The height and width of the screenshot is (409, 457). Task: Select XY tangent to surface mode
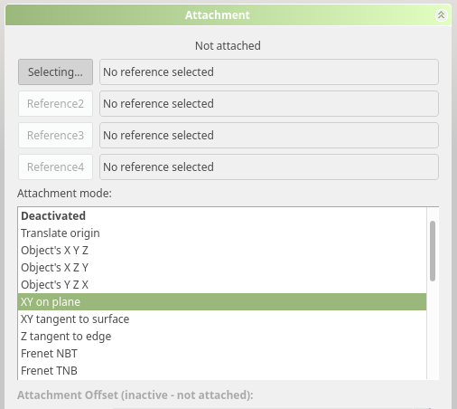222,319
